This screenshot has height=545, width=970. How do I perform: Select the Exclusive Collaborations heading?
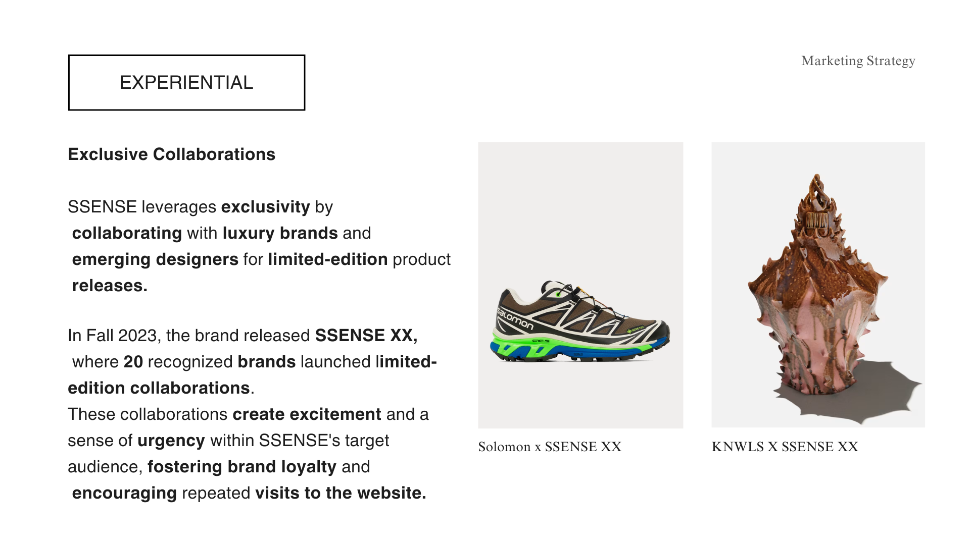(x=171, y=154)
